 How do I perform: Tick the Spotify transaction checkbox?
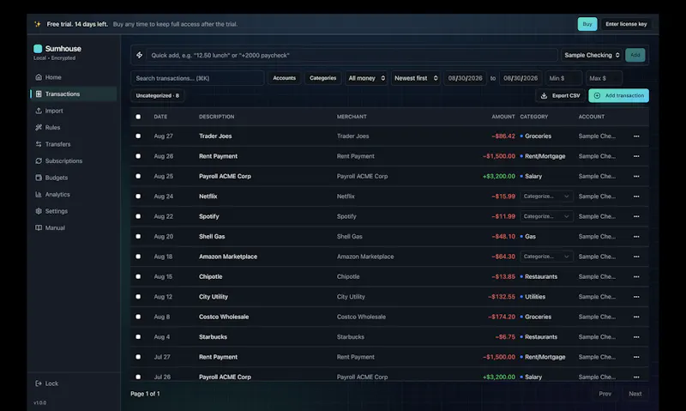click(138, 216)
